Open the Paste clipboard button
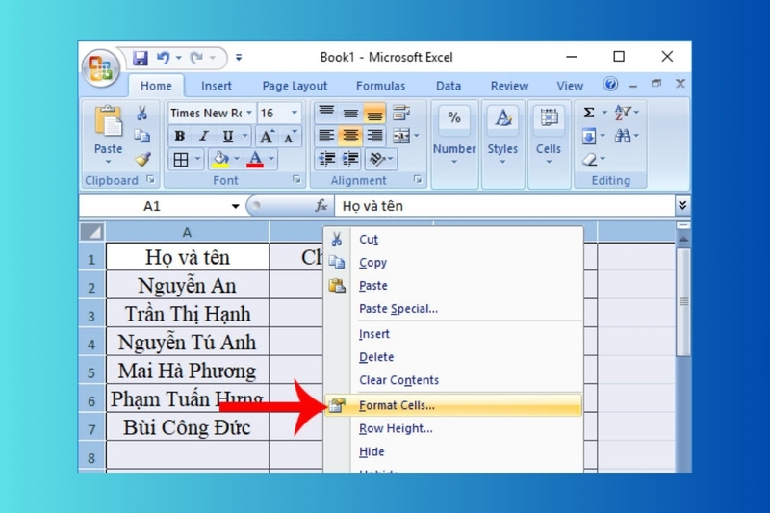This screenshot has width=770, height=513. click(108, 135)
